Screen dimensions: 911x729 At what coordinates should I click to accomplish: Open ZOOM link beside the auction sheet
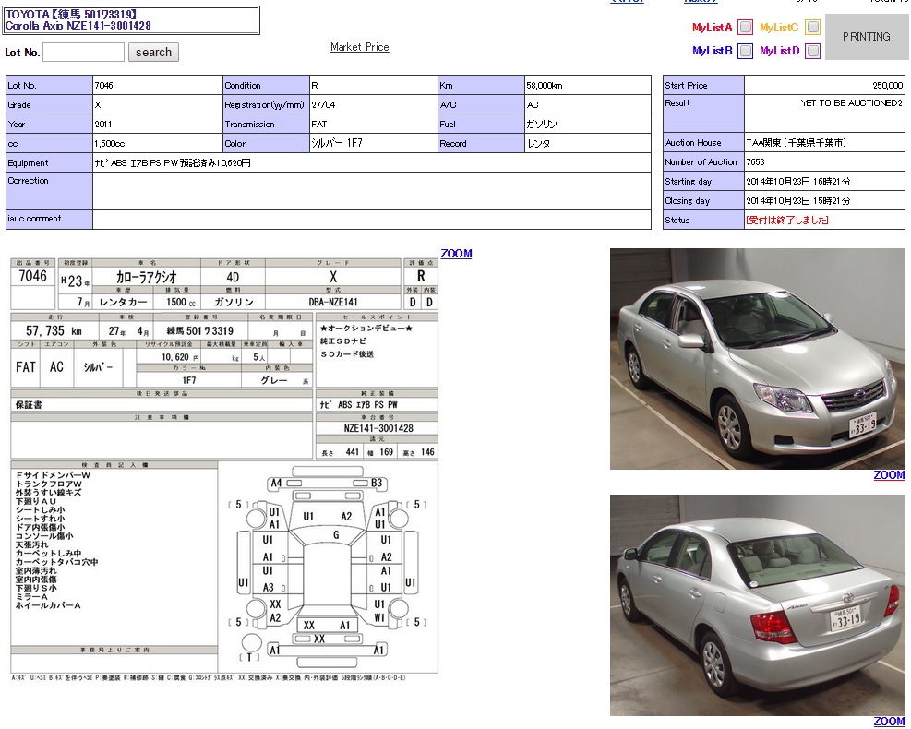[456, 254]
